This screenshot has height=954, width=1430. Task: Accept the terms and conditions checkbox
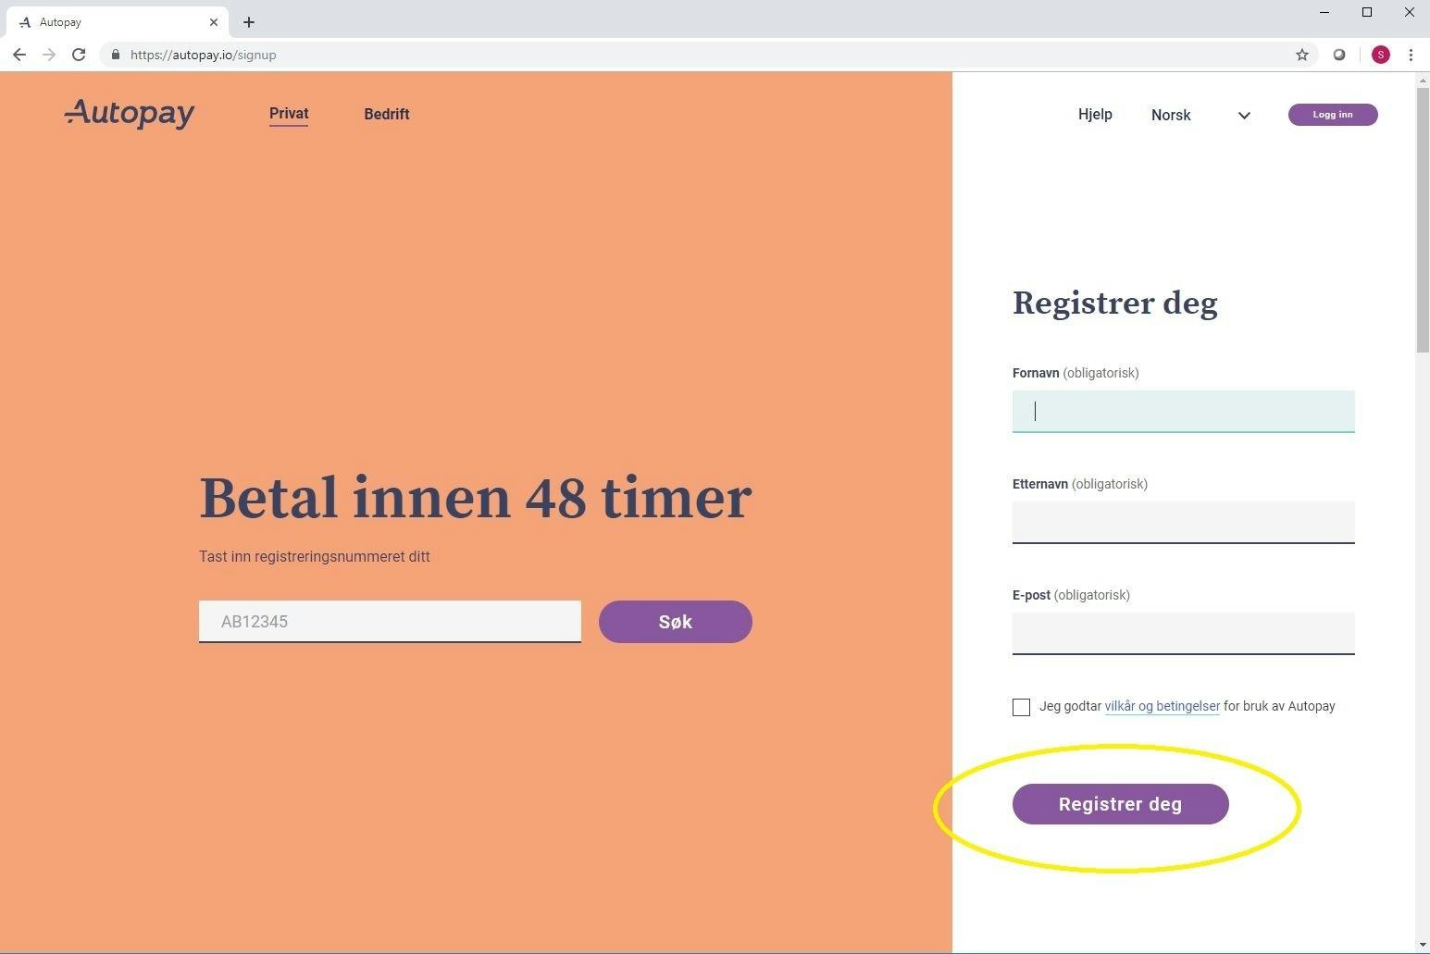click(x=1021, y=707)
